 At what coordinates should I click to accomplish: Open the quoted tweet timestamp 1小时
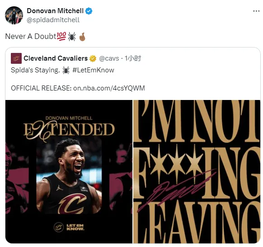point(133,58)
